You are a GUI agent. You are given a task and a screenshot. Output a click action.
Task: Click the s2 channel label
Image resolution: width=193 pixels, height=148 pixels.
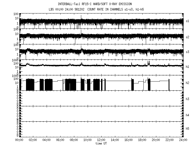(x=187, y=37)
